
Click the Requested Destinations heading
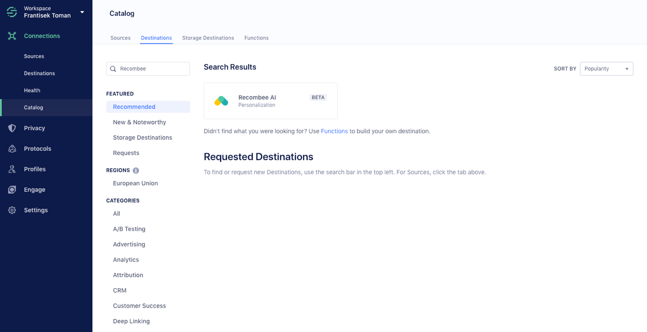coord(258,157)
